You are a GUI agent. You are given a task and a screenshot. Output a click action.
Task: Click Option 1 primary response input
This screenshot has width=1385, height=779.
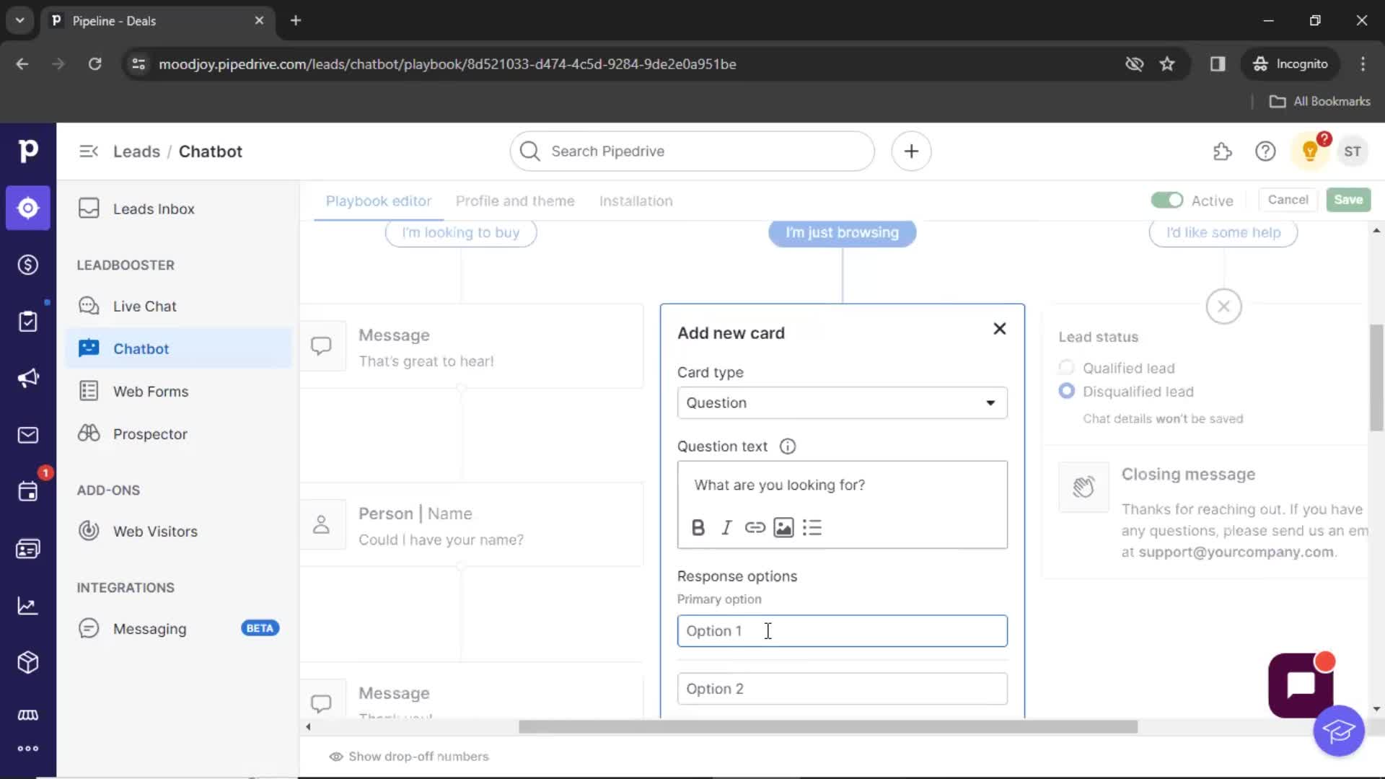[841, 630]
